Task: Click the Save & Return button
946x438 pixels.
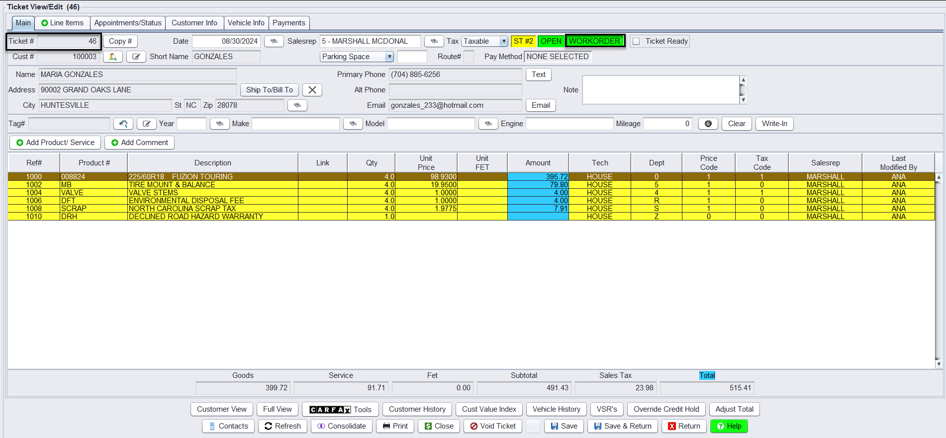Action: 622,426
